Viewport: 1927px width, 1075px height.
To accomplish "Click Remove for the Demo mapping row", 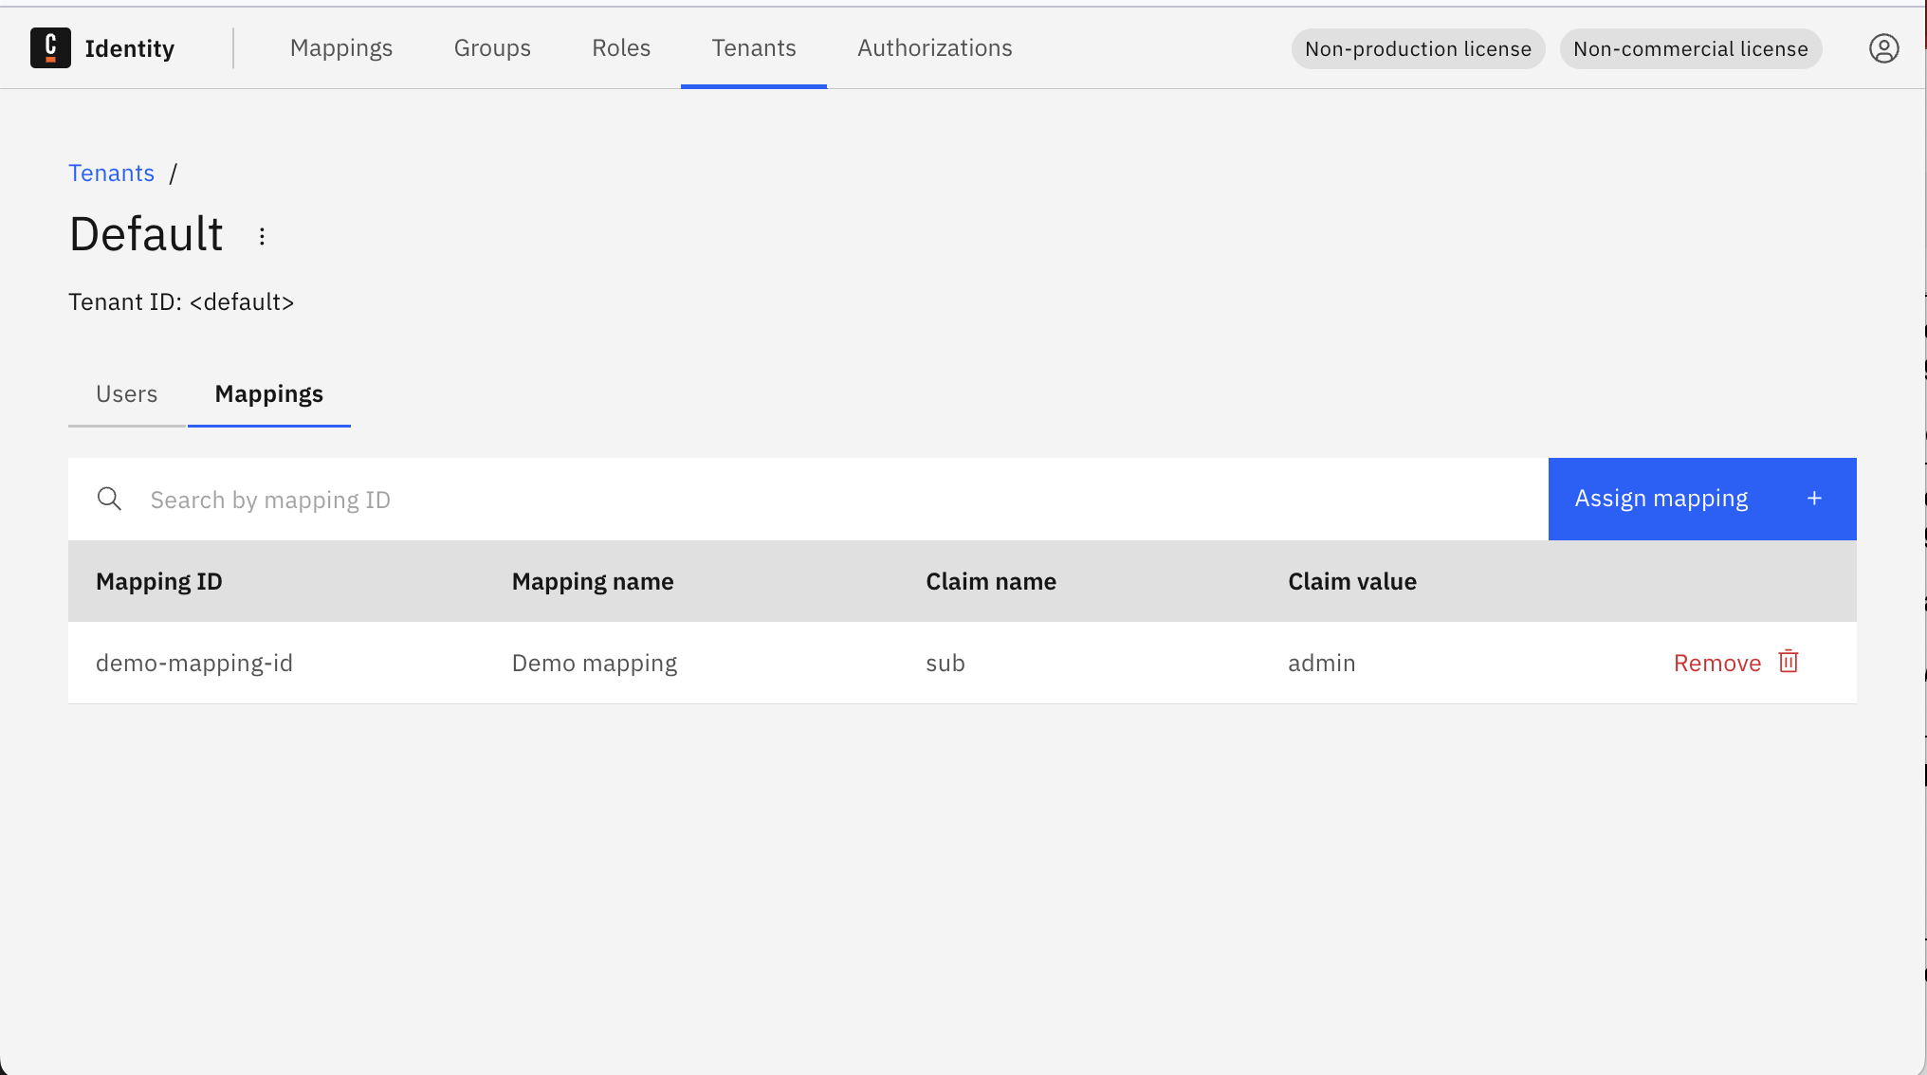I will tap(1716, 662).
